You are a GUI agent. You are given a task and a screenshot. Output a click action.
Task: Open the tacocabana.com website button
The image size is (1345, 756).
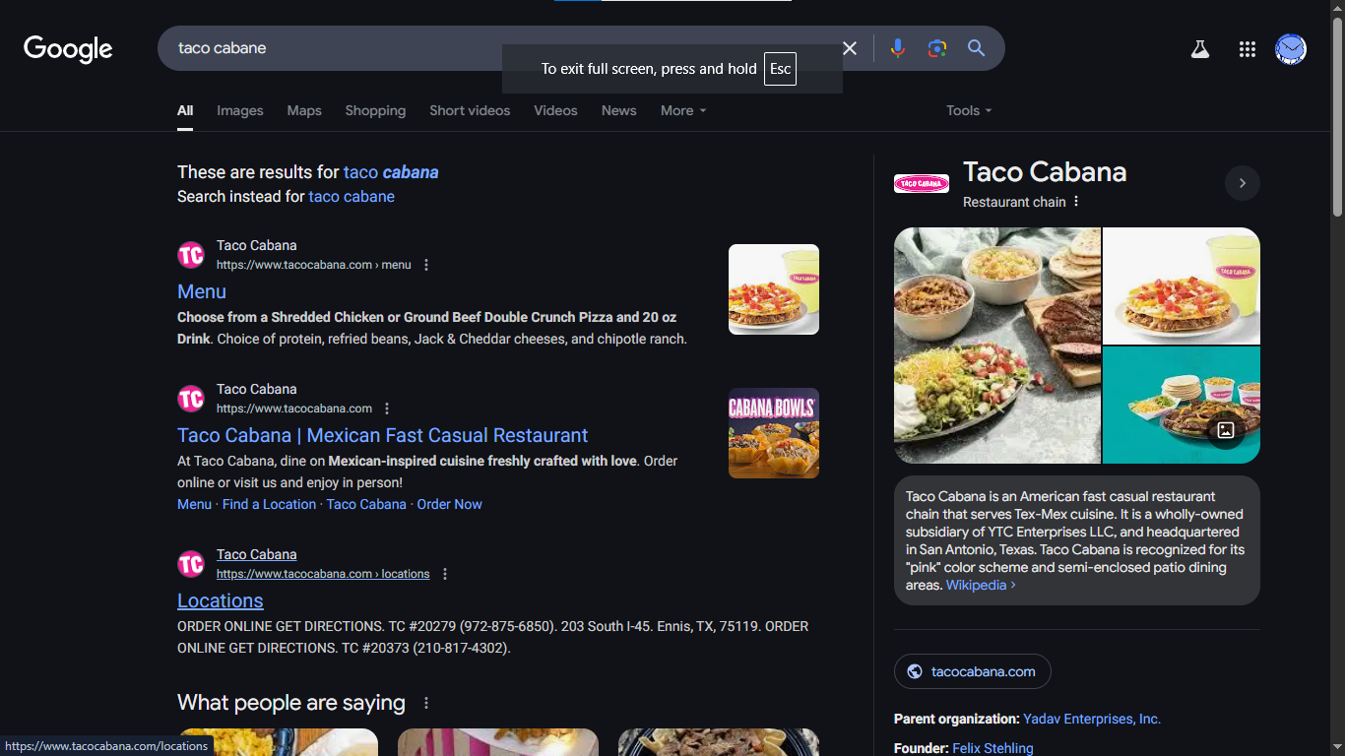(x=973, y=671)
